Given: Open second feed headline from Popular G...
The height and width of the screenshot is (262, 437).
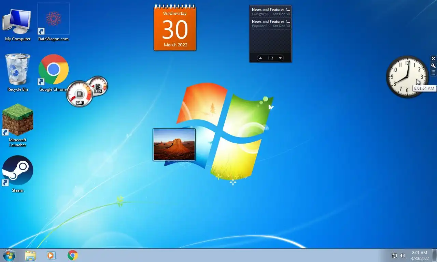Looking at the screenshot, I should click(x=271, y=24).
